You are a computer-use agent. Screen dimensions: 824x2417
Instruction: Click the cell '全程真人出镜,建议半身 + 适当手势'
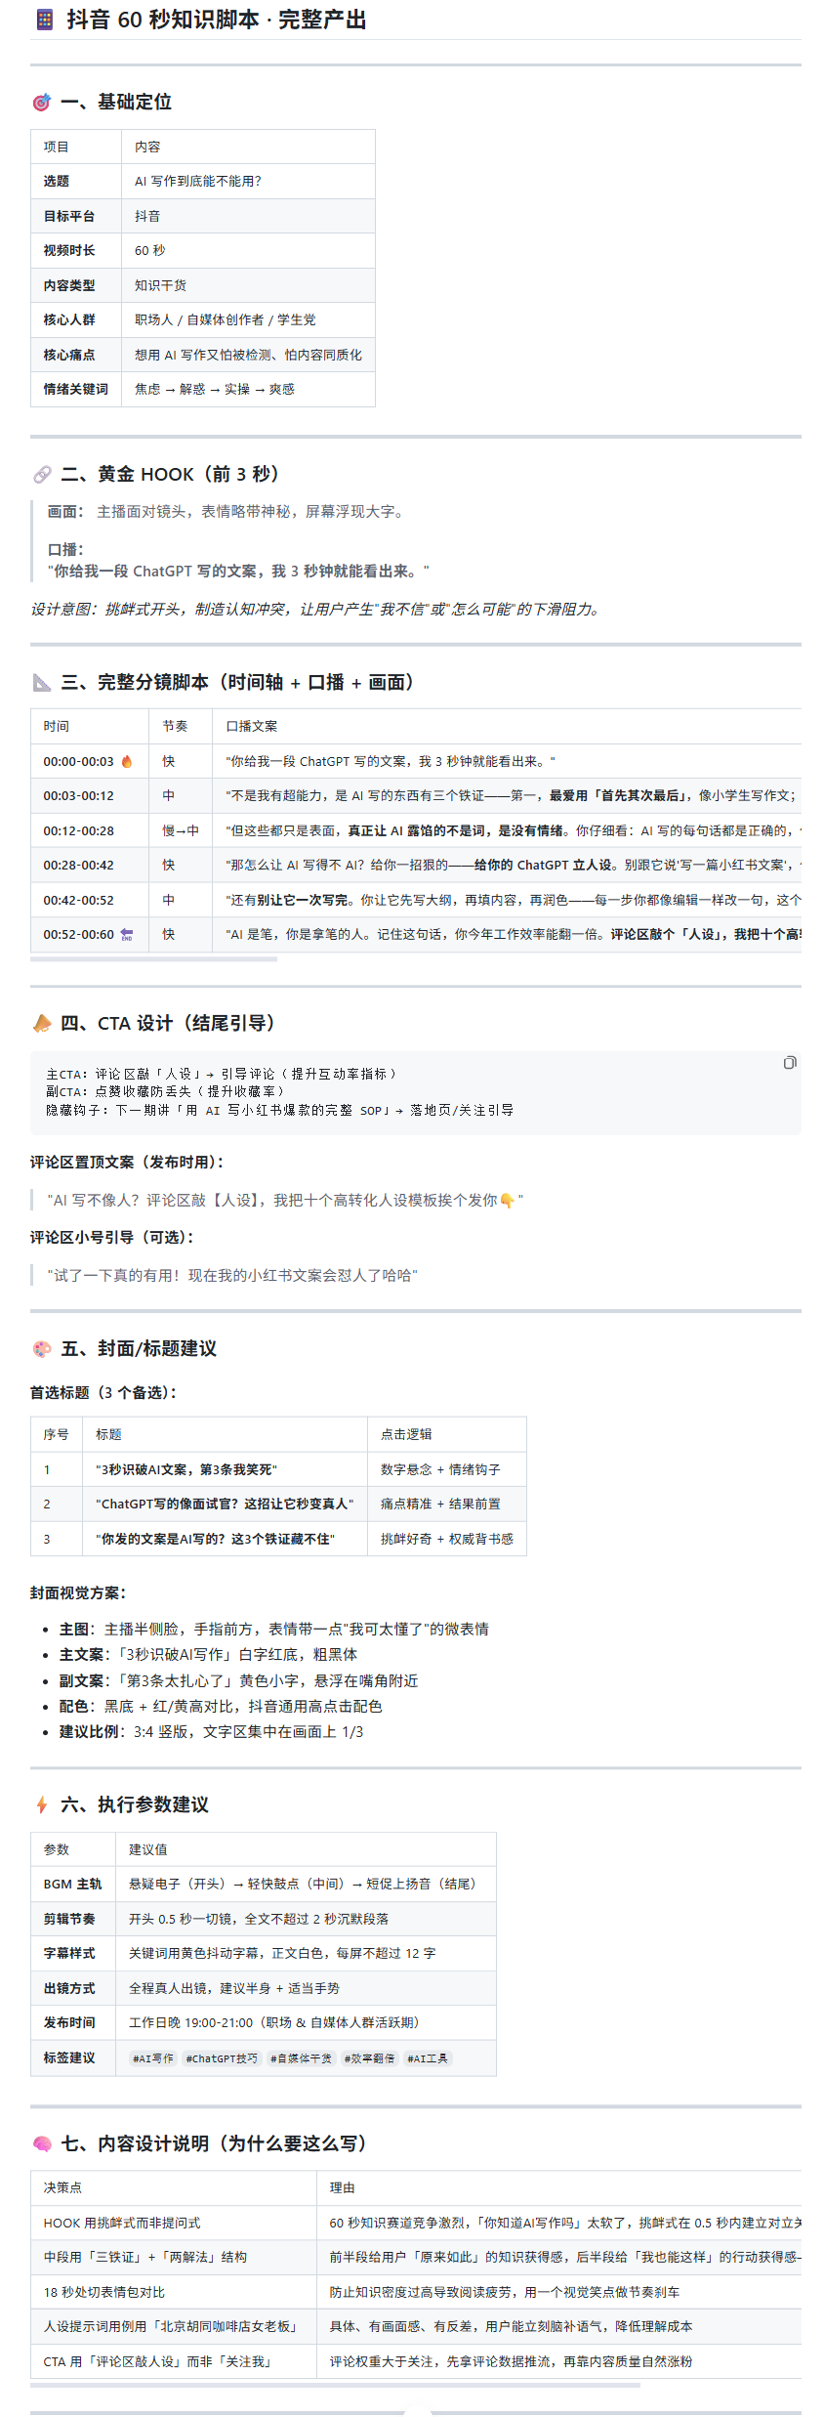click(x=306, y=1988)
